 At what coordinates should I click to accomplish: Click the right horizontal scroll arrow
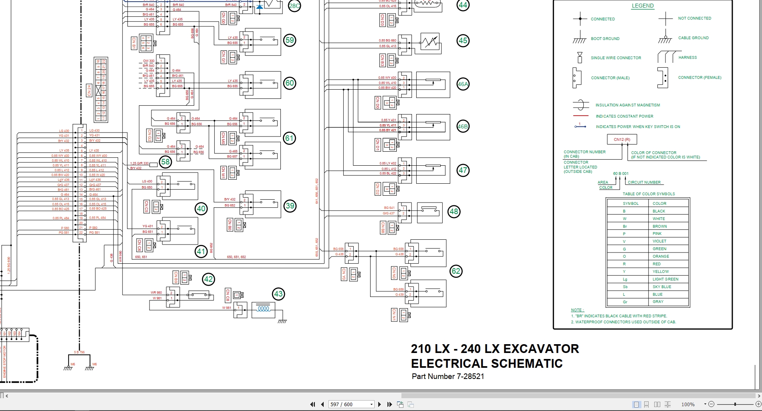tap(760, 396)
